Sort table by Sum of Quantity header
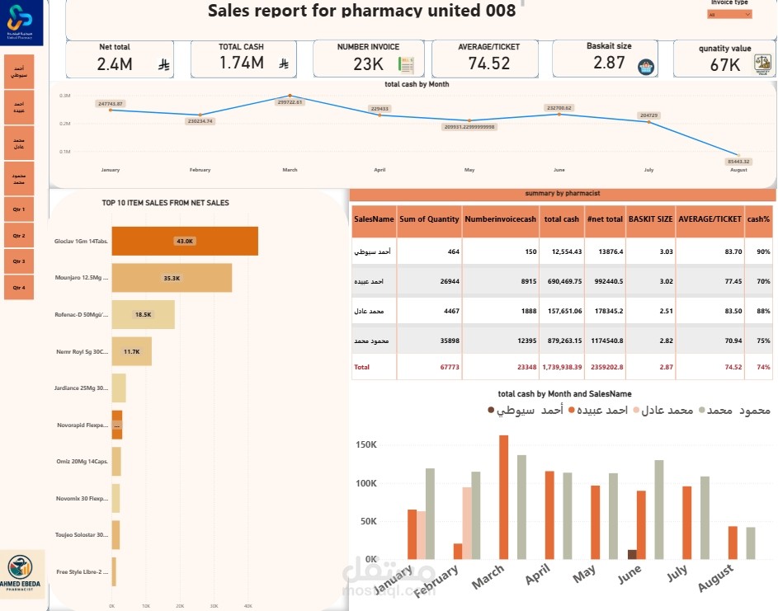This screenshot has height=611, width=778. pos(429,219)
